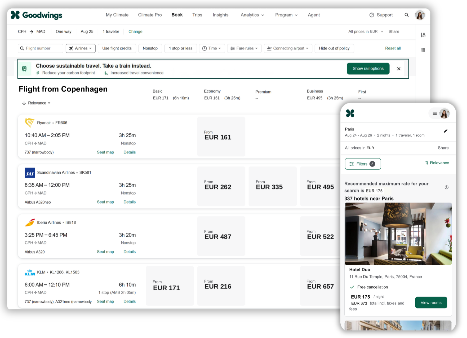
Task: Expand the Program menu
Action: click(286, 15)
